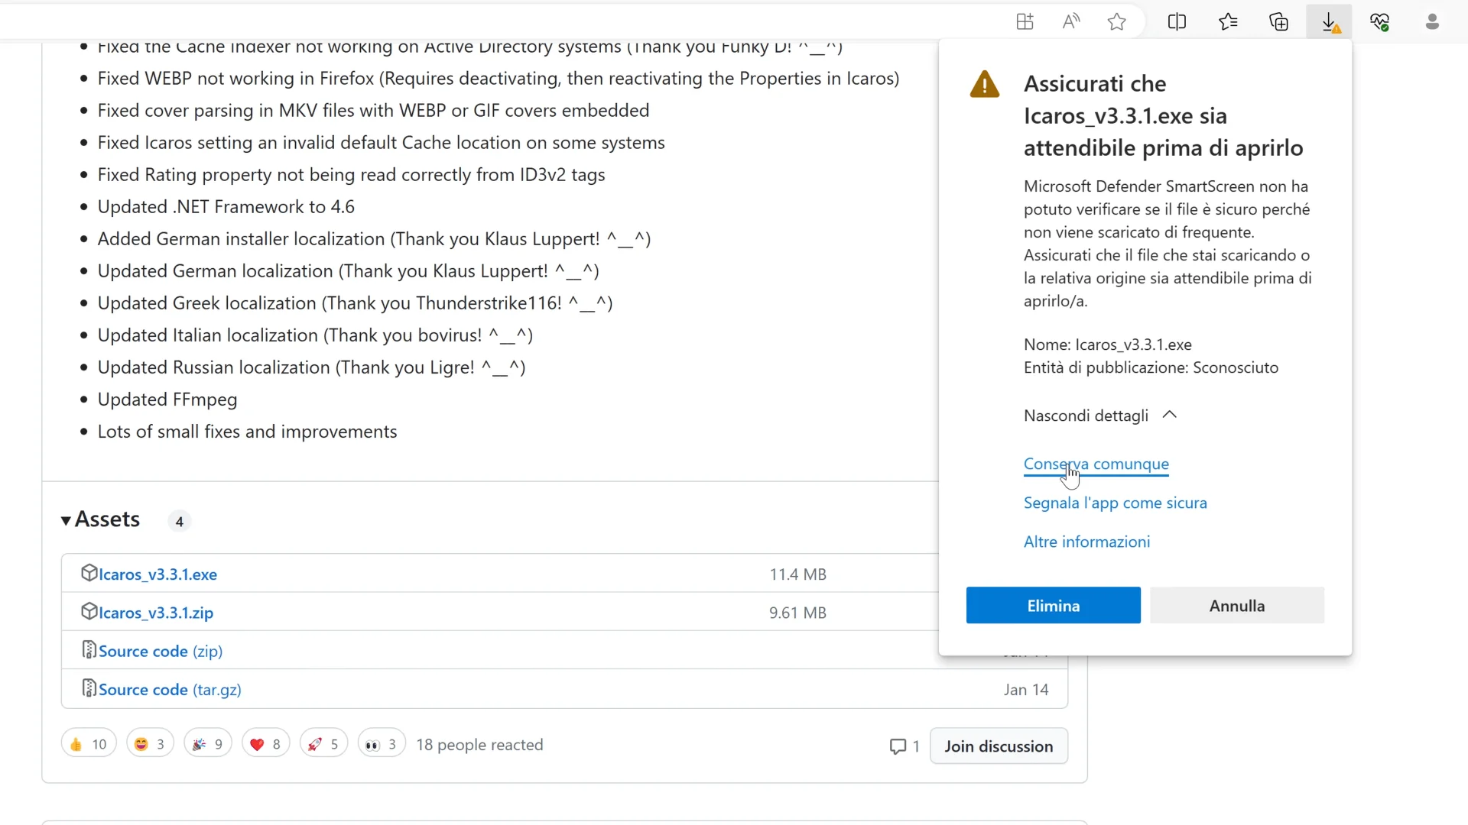Open the Favorites list

click(1229, 21)
